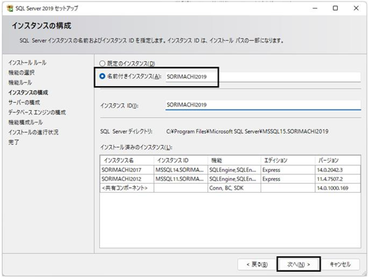Viewport: 369px width, 279px height.
Task: Select the SORIMACHI2012 instance row
Action: point(230,179)
